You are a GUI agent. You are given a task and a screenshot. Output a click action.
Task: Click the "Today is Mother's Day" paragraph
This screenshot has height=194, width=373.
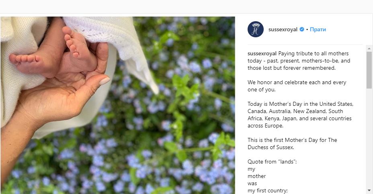coord(300,115)
